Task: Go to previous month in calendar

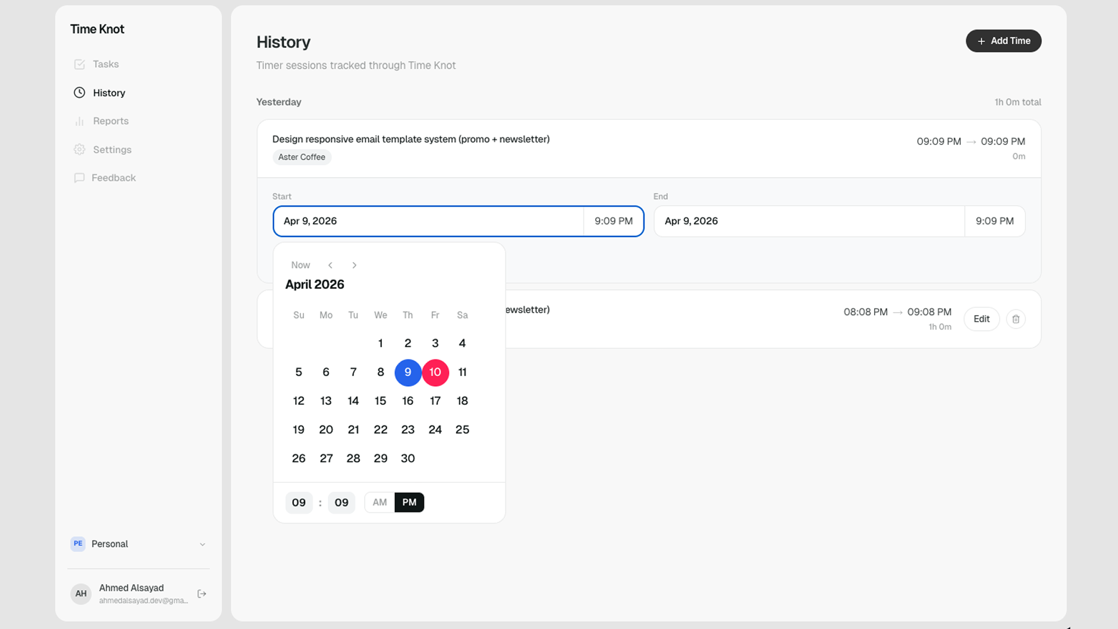Action: (330, 265)
